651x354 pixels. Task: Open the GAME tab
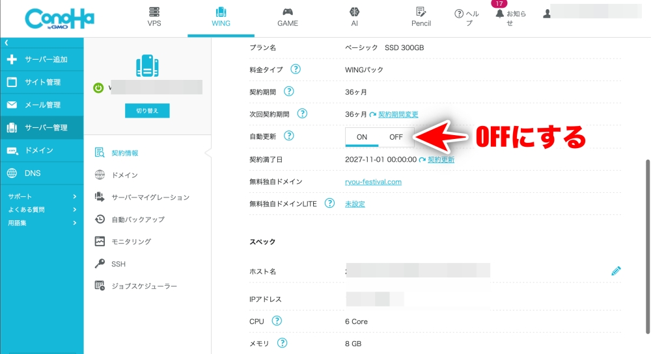click(x=287, y=18)
